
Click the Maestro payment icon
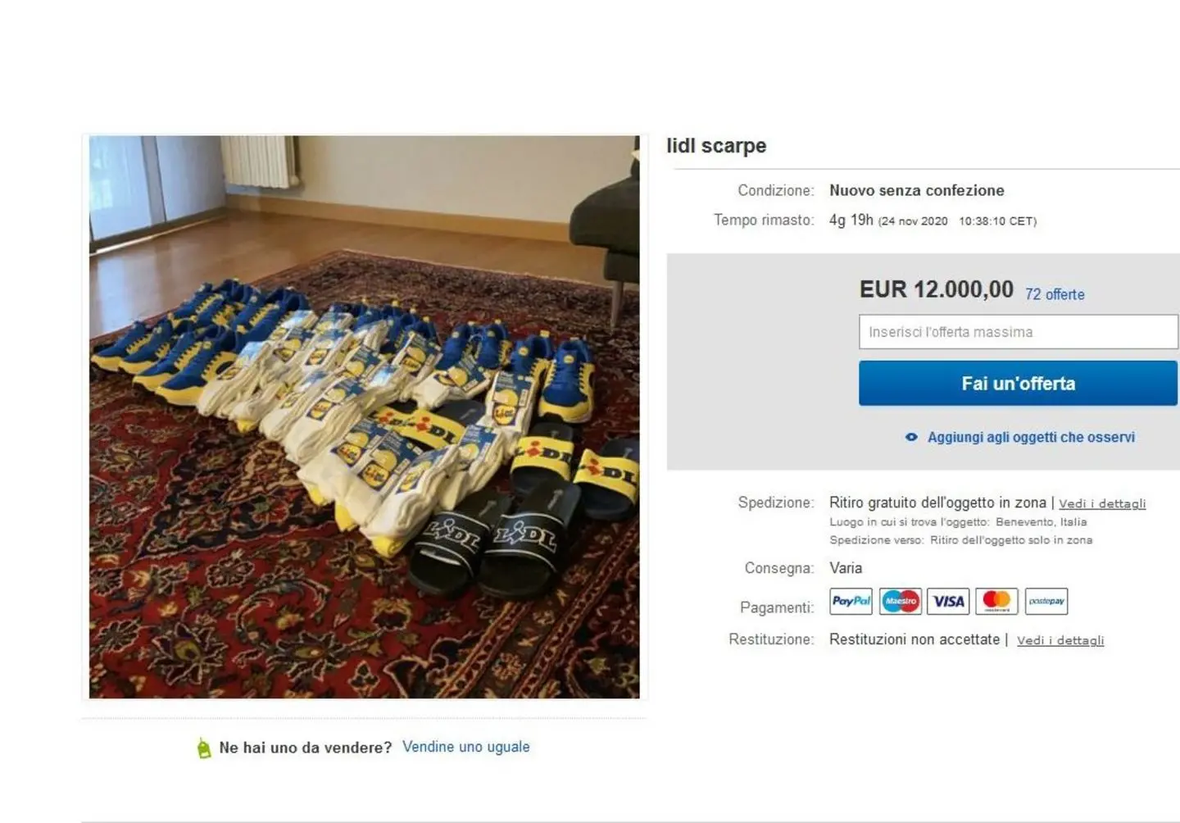[x=901, y=602]
